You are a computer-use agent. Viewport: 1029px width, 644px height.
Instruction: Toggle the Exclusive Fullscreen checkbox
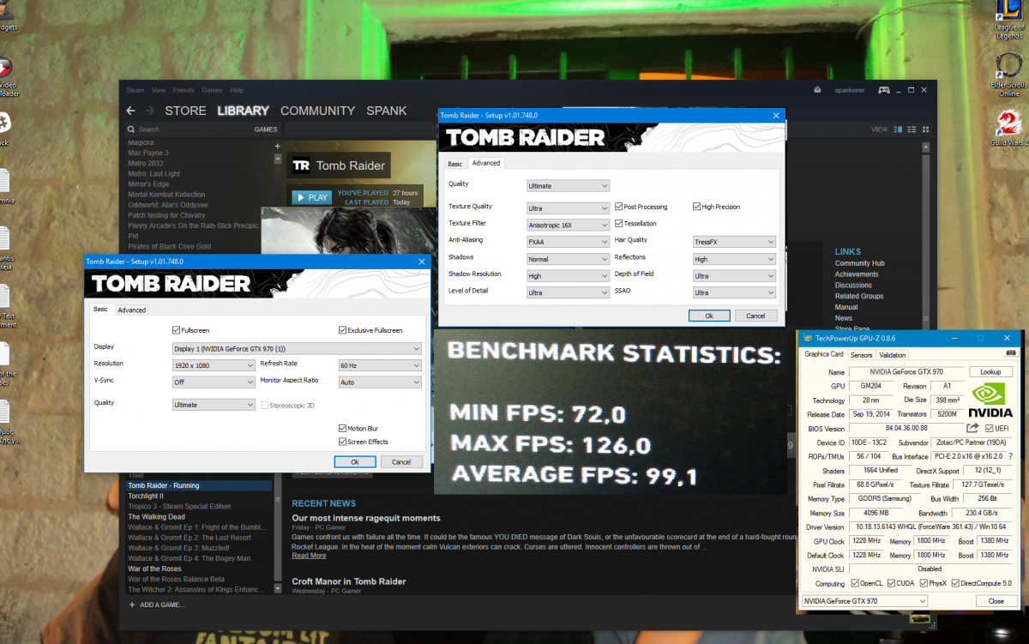[342, 330]
